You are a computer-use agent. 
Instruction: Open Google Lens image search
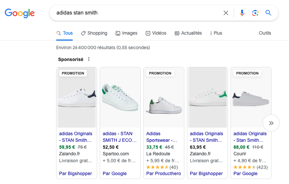click(x=255, y=13)
